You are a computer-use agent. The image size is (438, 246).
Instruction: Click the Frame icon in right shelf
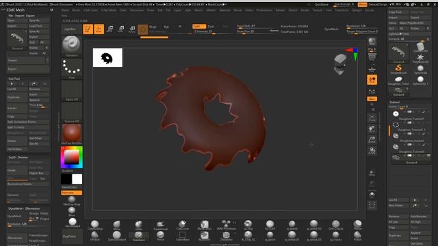click(372, 118)
